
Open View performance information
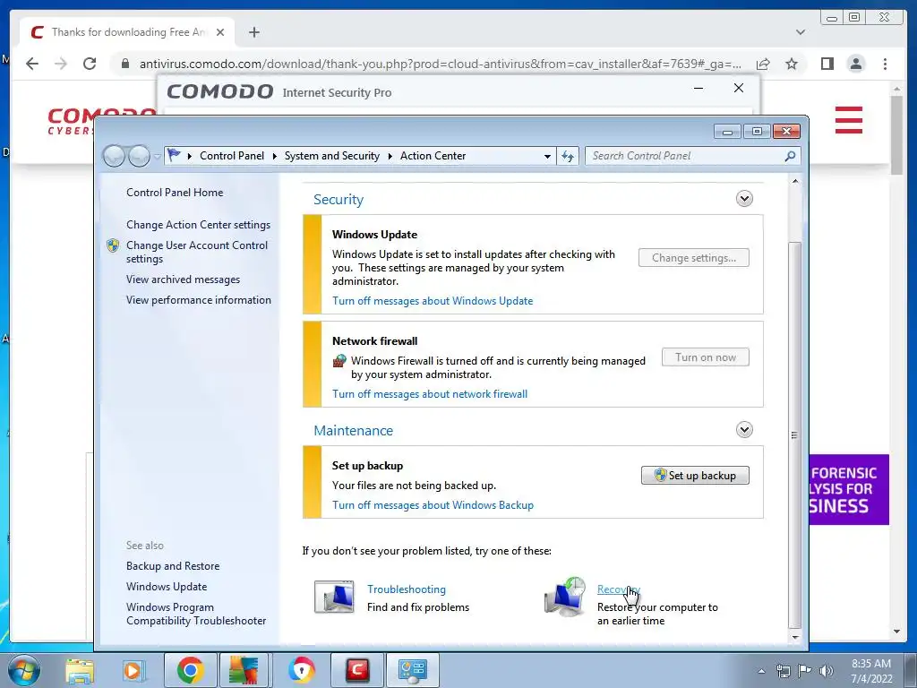click(198, 300)
